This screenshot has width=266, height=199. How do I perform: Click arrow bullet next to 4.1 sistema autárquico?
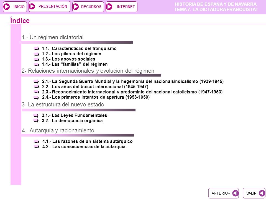[37, 142]
